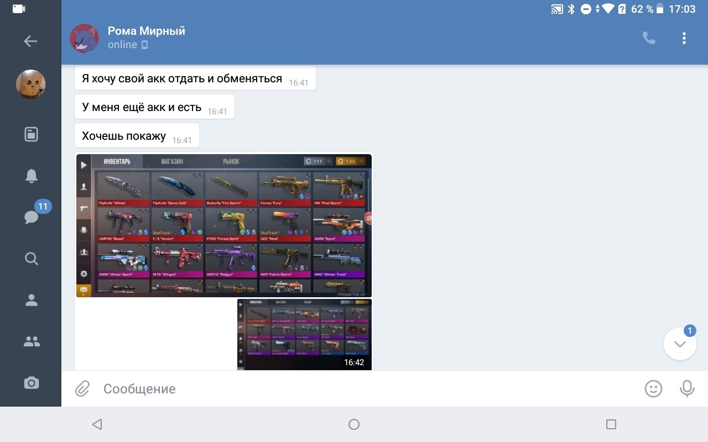The height and width of the screenshot is (442, 708).
Task: Open the groups people icon
Action: click(x=31, y=341)
